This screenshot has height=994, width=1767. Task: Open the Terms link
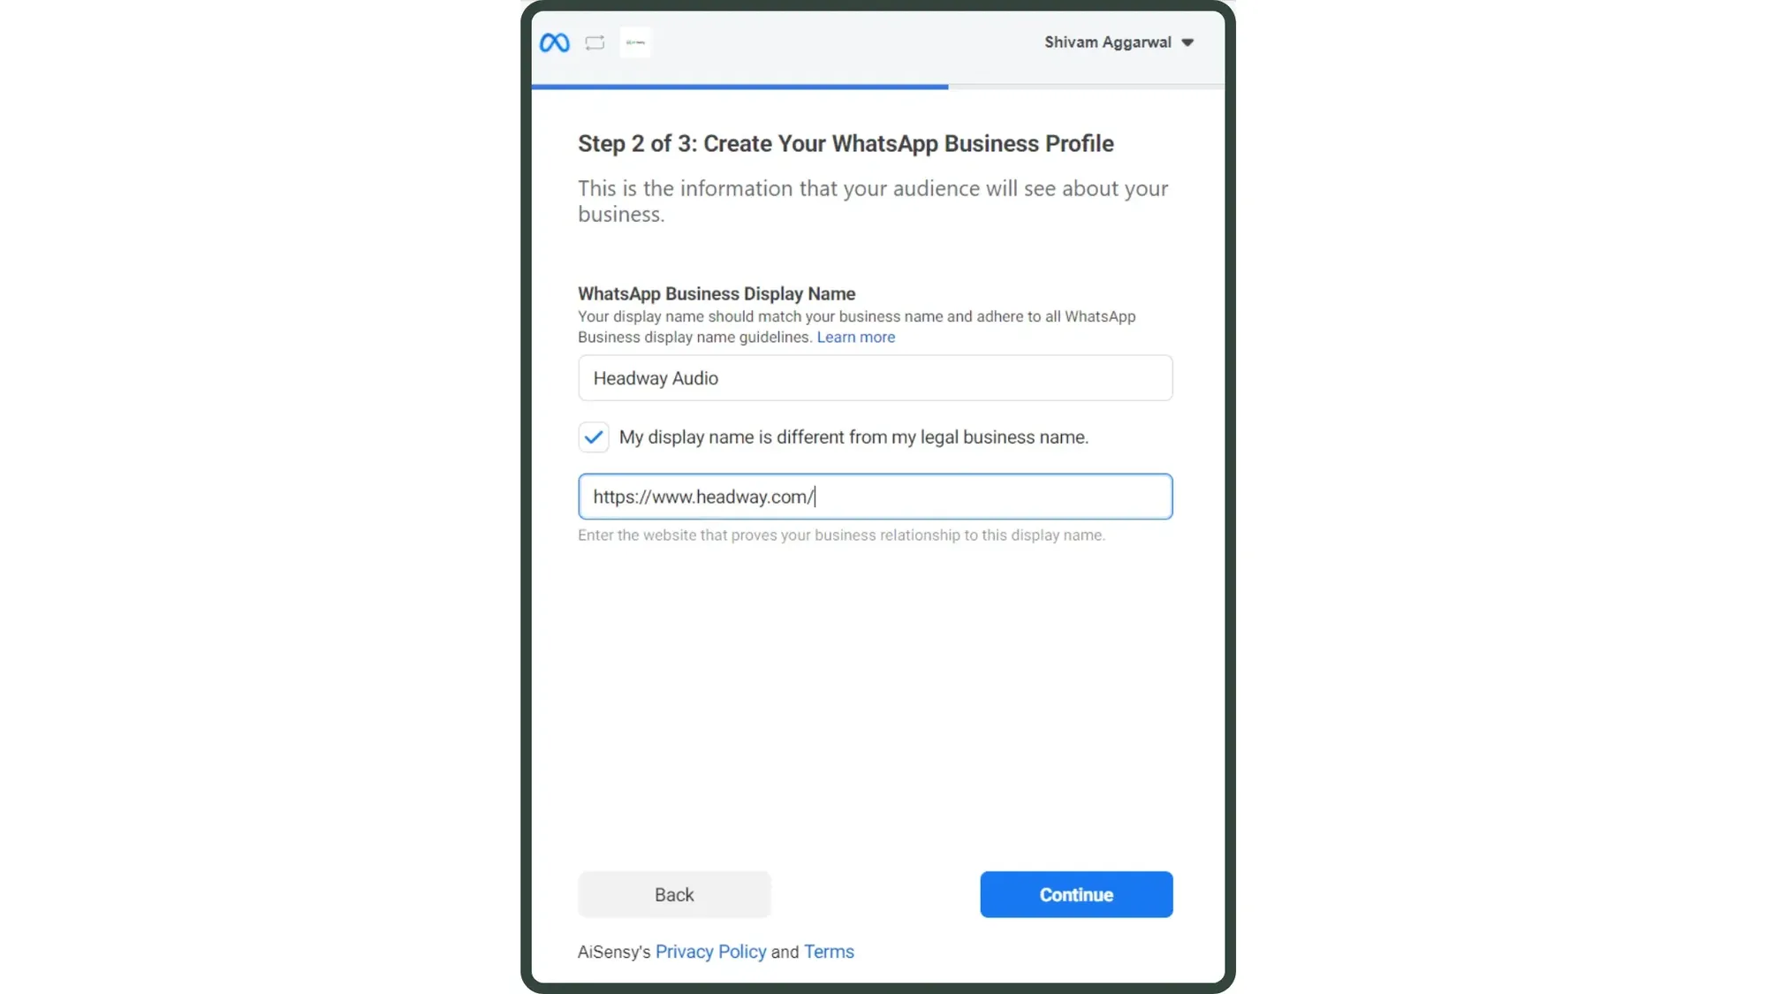(828, 952)
